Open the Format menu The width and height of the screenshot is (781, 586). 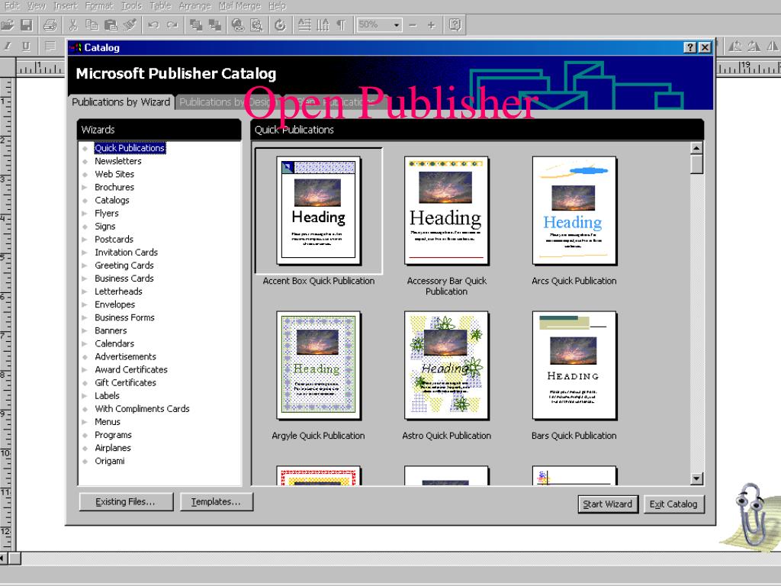100,6
